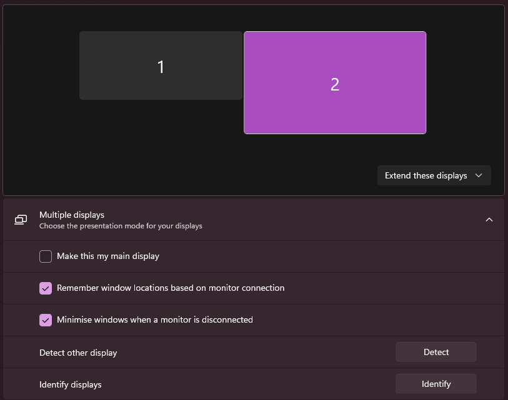The height and width of the screenshot is (400, 508).
Task: Click the Extend these displays button text
Action: 425,175
